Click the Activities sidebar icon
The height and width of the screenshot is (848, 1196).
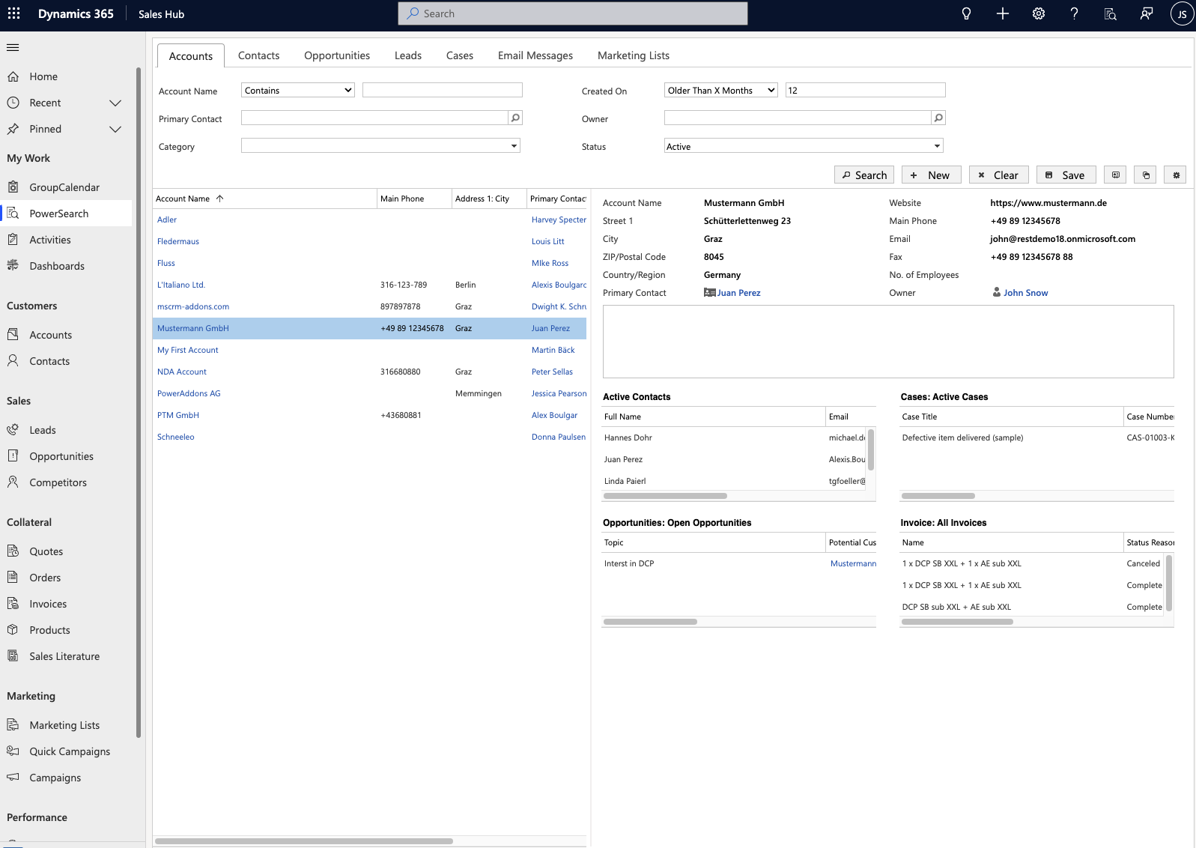click(13, 240)
